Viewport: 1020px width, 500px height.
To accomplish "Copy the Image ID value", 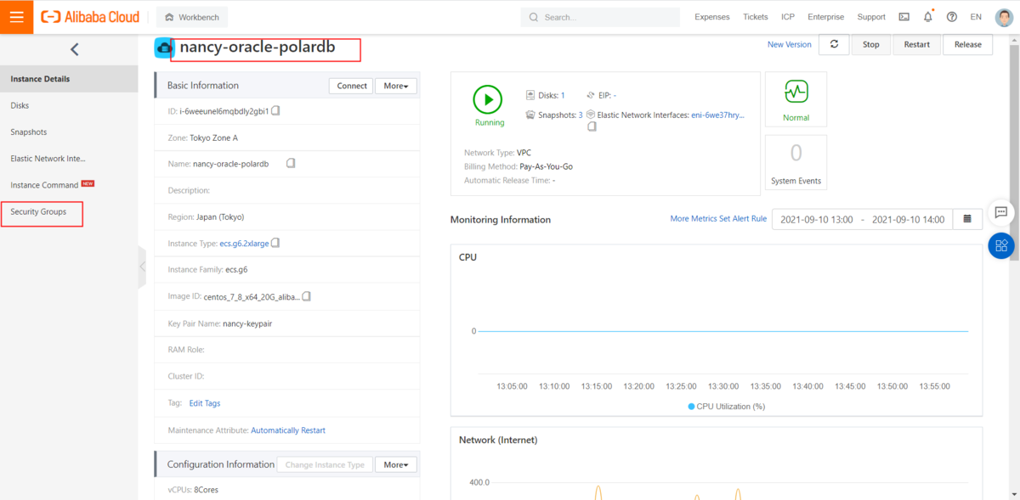I will pos(306,296).
